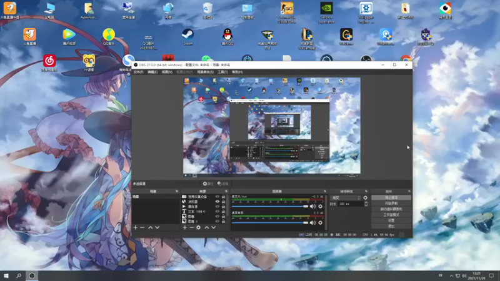Open the 工具(T) Tools menu
This screenshot has height=281, width=500.
222,72
